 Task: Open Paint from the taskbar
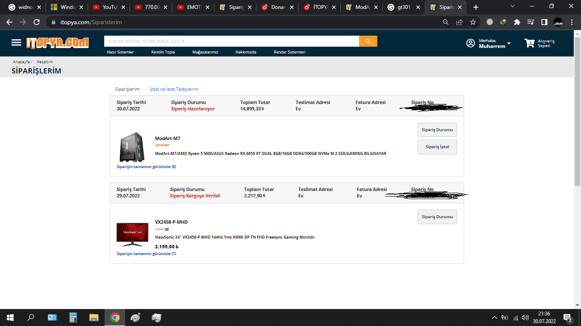point(135,318)
